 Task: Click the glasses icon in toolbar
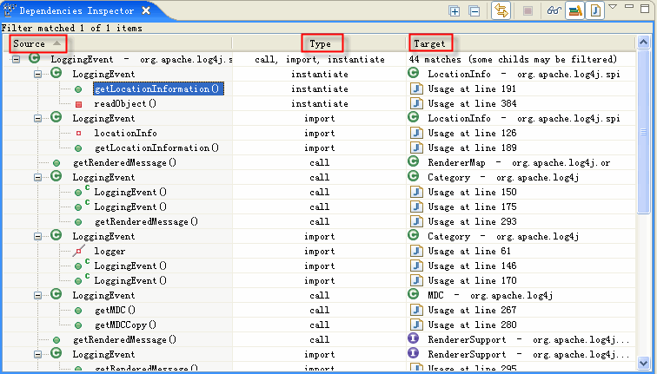pyautogui.click(x=554, y=10)
